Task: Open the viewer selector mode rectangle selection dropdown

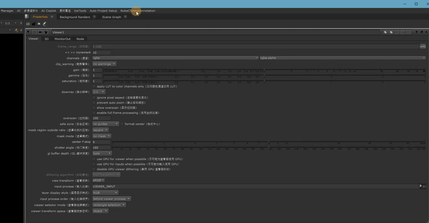Action: click(109, 205)
